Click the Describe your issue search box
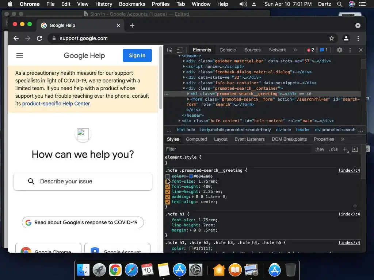Screen dimensions: 374x280 coord(83,182)
